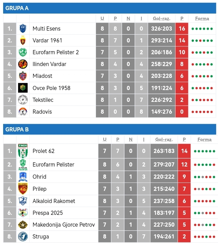This screenshot has width=218, height=243.
Task: Click the Grupa A points column header
Action: [x=182, y=18]
